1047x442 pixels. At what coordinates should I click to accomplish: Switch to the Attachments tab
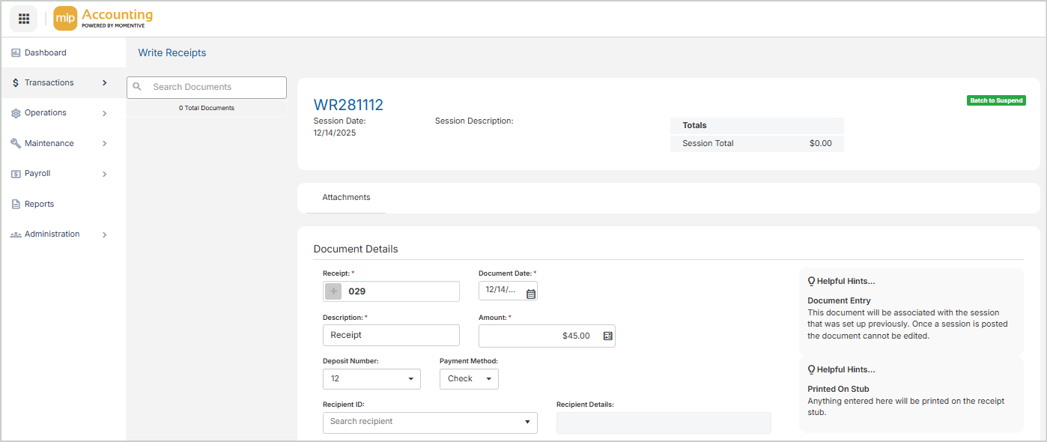click(346, 198)
